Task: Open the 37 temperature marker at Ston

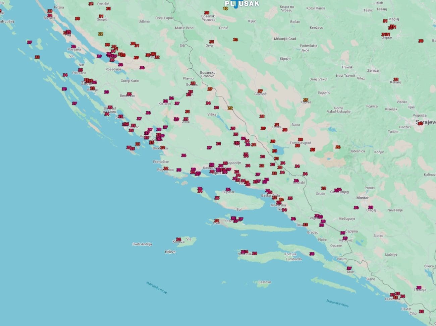Action: tap(349, 268)
